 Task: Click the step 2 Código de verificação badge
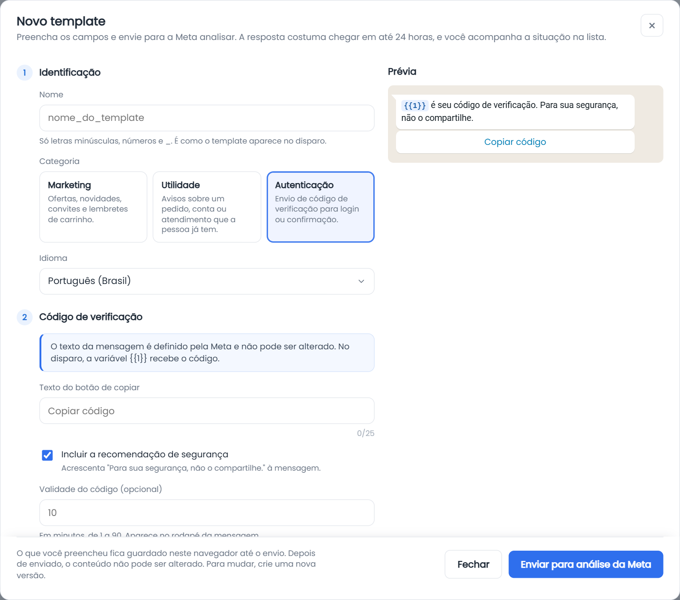click(x=24, y=317)
